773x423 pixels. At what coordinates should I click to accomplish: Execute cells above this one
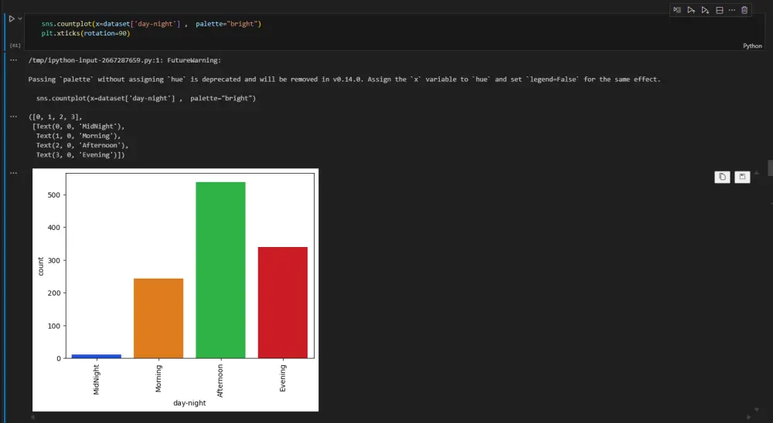point(691,10)
